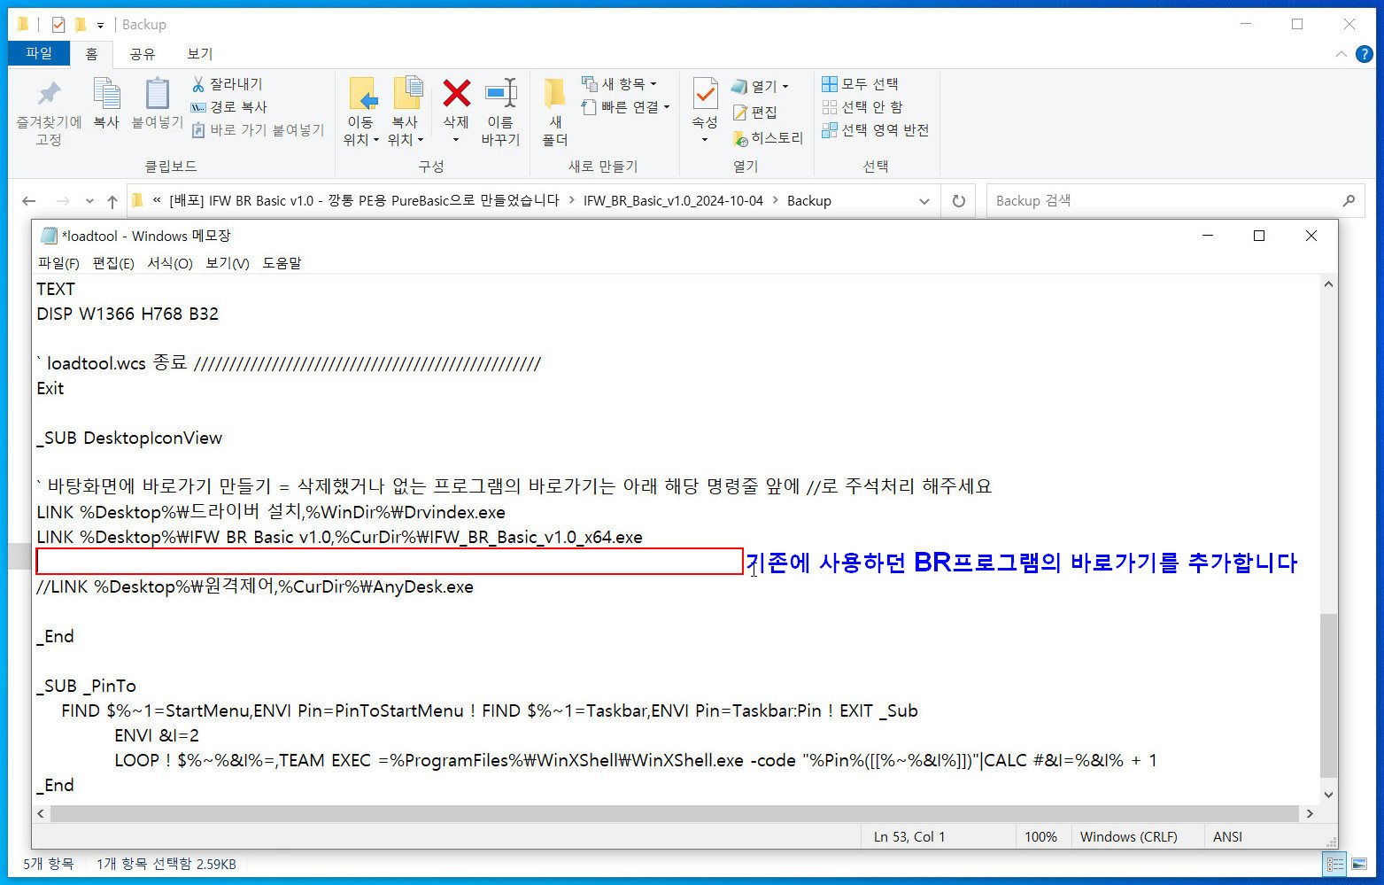Open Notepad 서식(O) menu

click(170, 263)
